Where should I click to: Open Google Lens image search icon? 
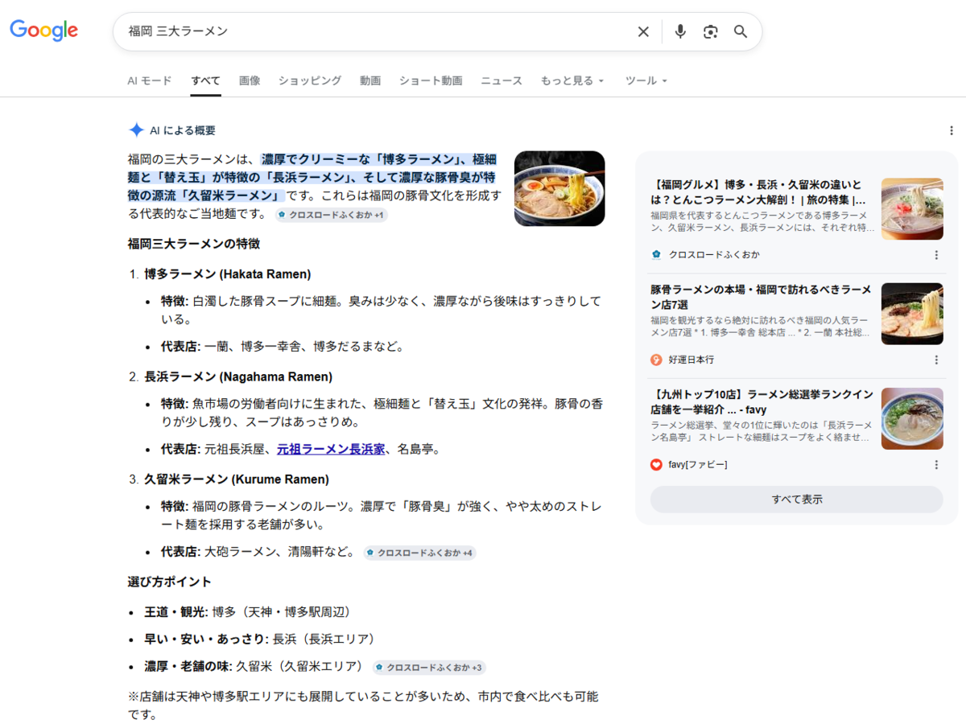710,31
